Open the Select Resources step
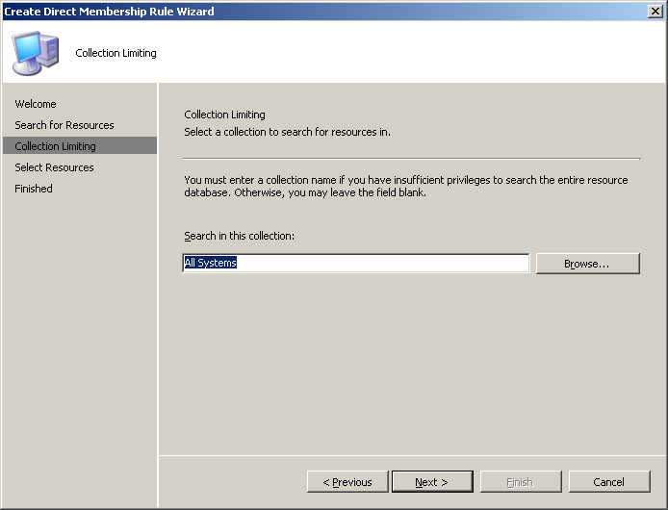Screen dimensions: 668x510 [54, 167]
